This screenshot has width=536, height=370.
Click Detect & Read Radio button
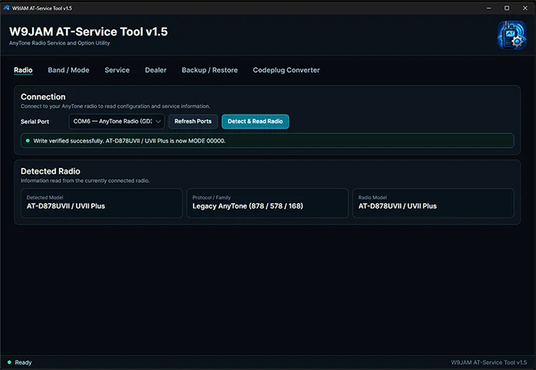tap(255, 121)
